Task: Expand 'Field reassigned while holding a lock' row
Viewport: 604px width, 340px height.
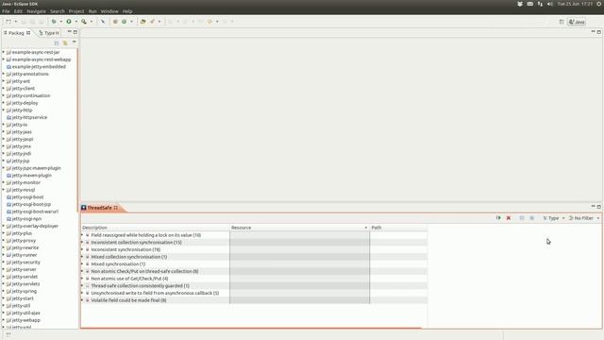Action: [82, 235]
